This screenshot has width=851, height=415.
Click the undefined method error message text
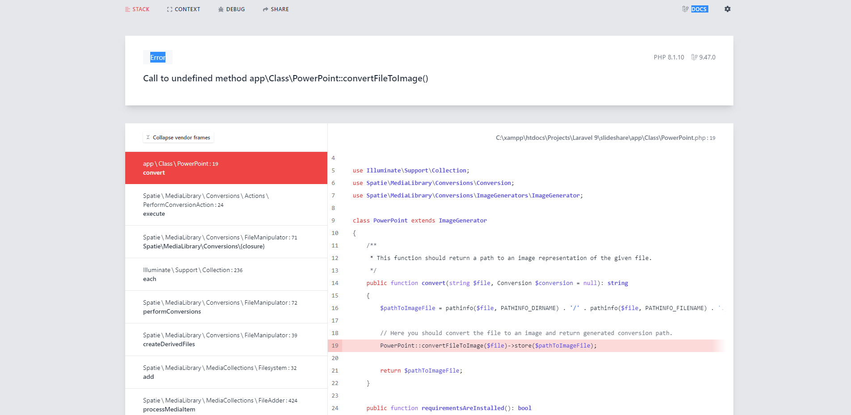[286, 79]
